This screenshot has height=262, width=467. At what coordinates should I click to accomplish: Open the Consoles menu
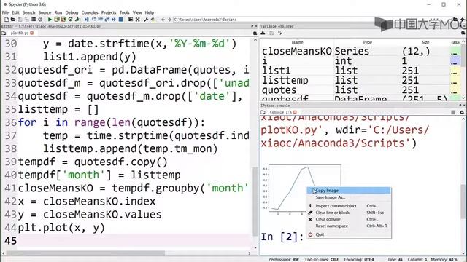click(90, 12)
